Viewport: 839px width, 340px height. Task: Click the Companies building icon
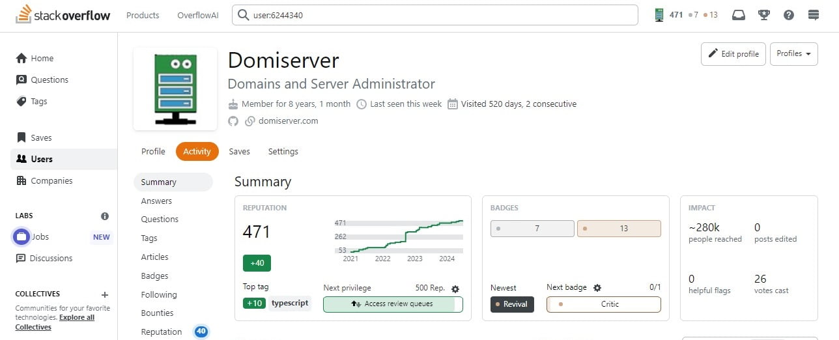tap(21, 180)
